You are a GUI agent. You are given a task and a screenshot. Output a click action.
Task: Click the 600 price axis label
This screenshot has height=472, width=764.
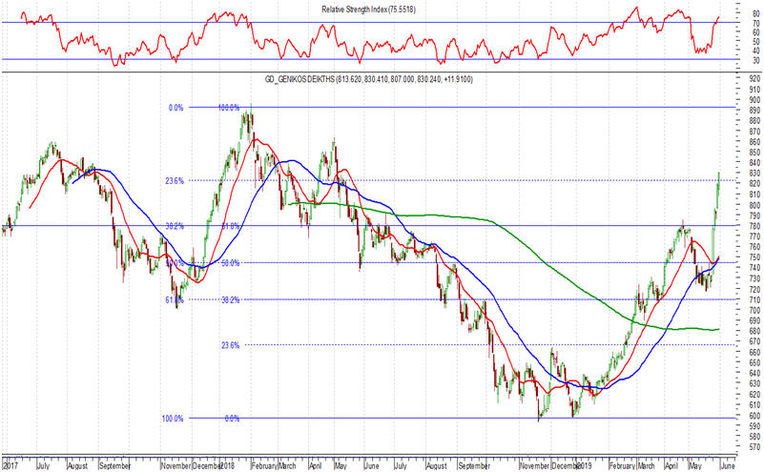coord(755,416)
